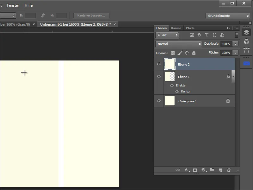The height and width of the screenshot is (190, 253).
Task: Open the Deckkraft slider dropdown arrow
Action: click(235, 44)
